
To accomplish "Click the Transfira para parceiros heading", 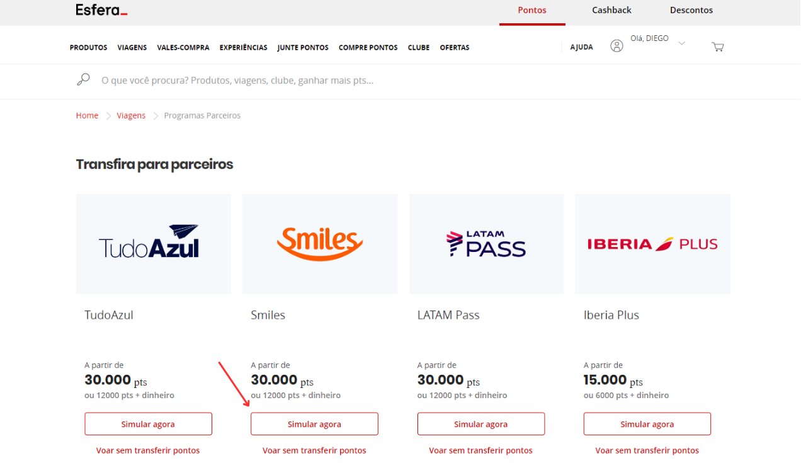I will (154, 164).
